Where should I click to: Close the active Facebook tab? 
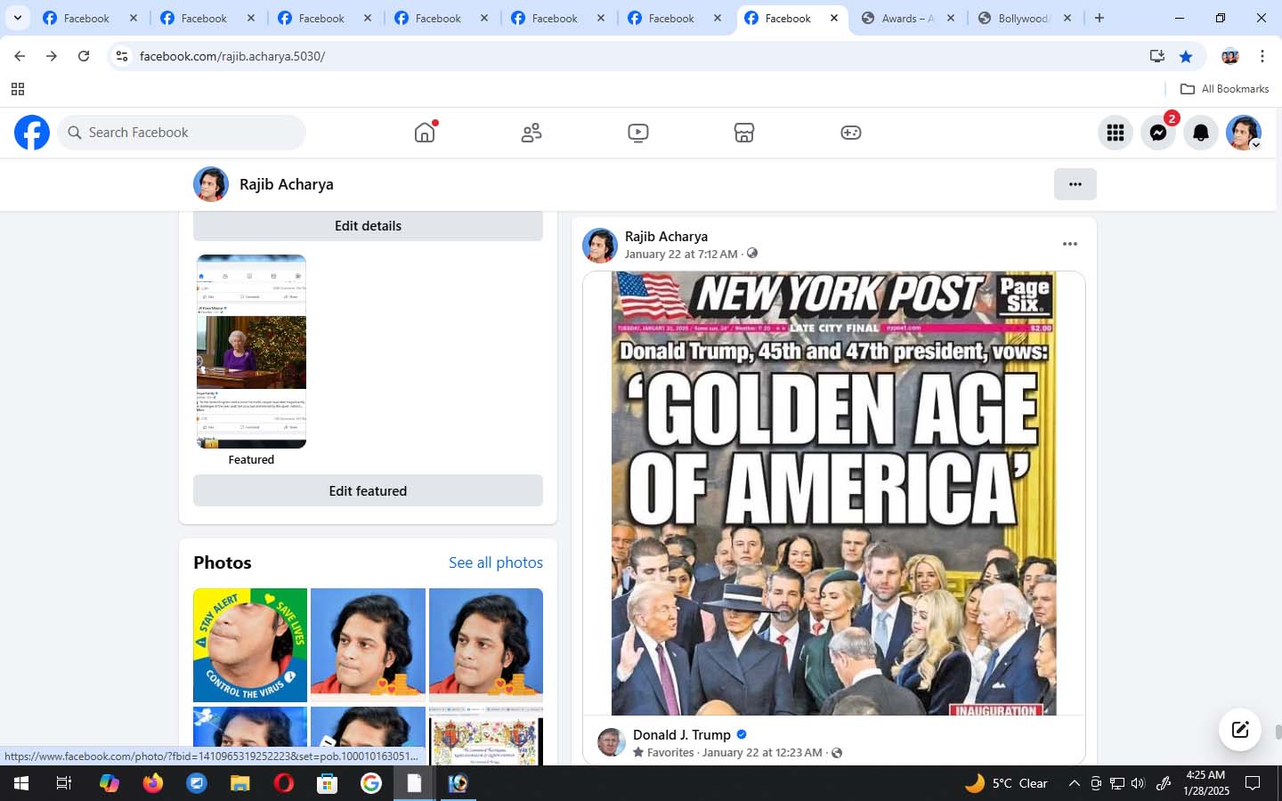(x=834, y=18)
